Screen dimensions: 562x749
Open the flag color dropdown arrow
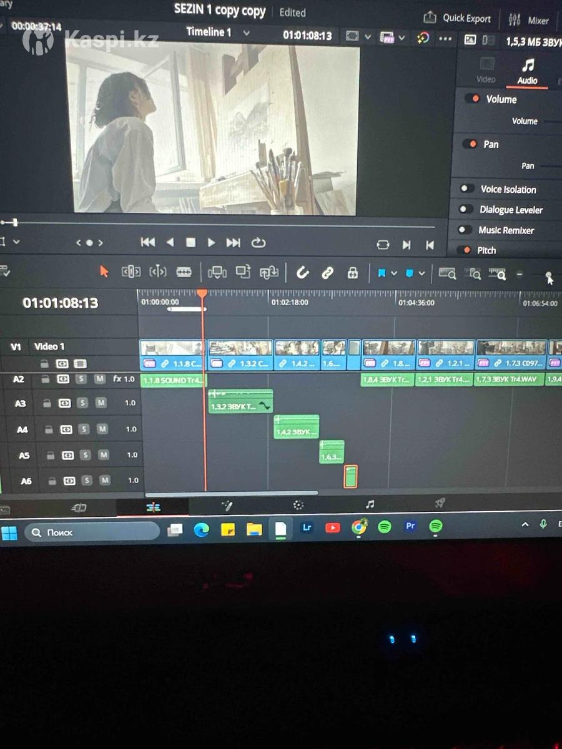[394, 273]
